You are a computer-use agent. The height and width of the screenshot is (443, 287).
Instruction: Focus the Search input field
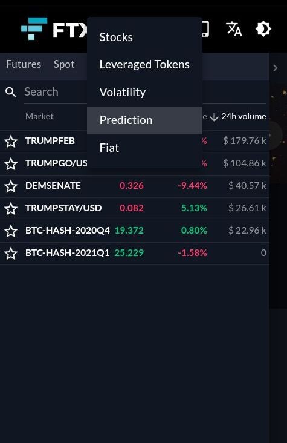tap(56, 92)
